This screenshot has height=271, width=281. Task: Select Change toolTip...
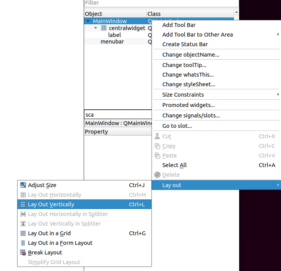pyautogui.click(x=216, y=65)
